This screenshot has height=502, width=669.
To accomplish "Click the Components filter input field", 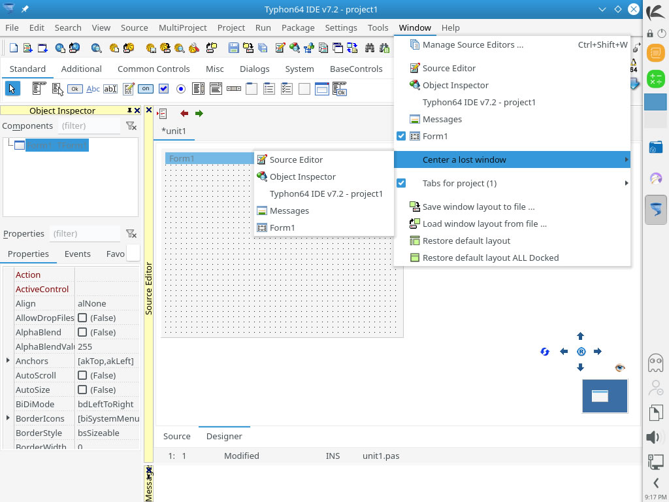I will point(88,126).
